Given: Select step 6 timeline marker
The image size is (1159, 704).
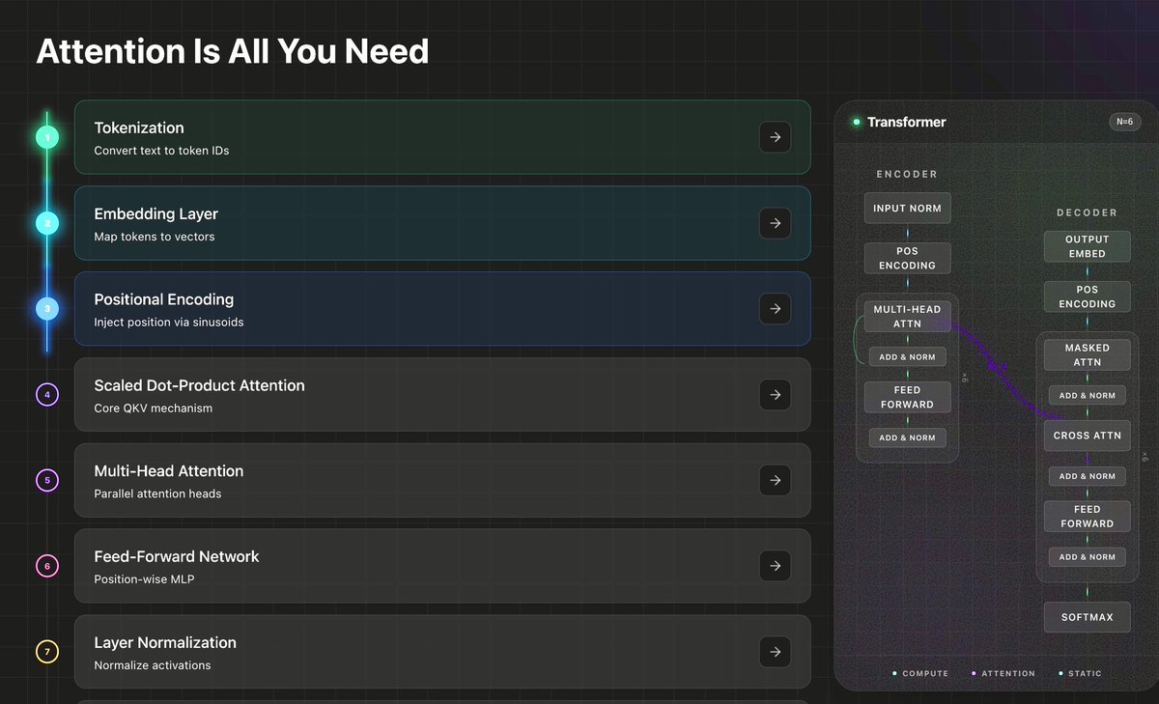Looking at the screenshot, I should pos(47,566).
